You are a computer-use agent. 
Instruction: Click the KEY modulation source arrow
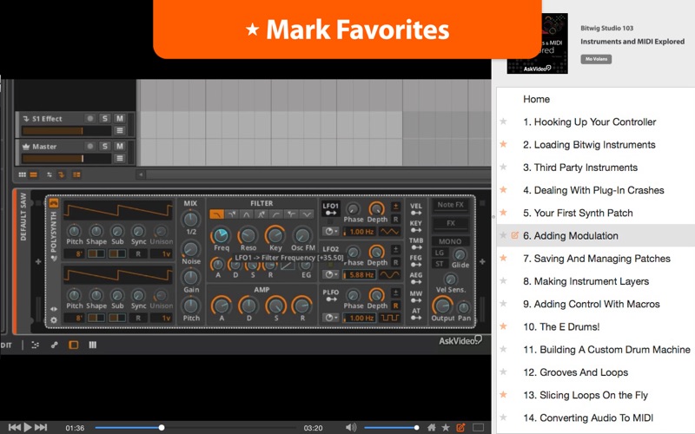(x=416, y=231)
